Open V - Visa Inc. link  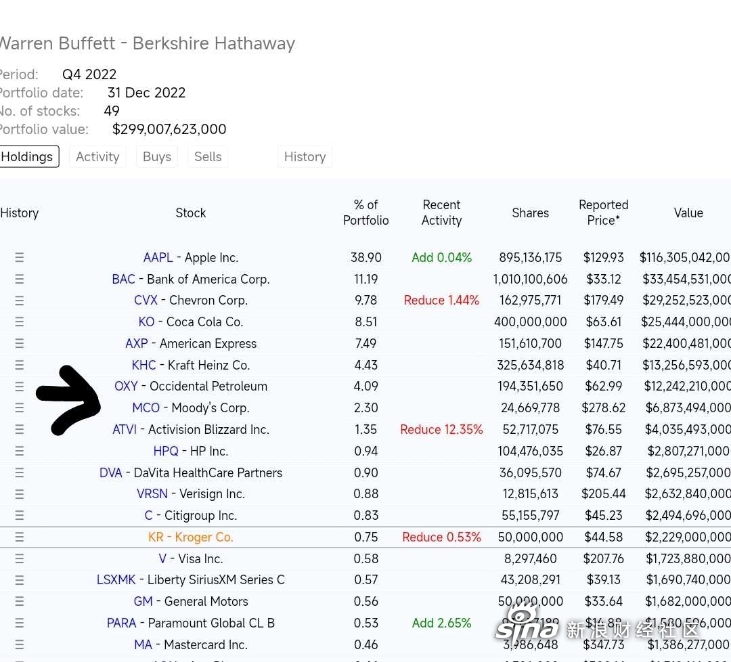click(x=191, y=558)
